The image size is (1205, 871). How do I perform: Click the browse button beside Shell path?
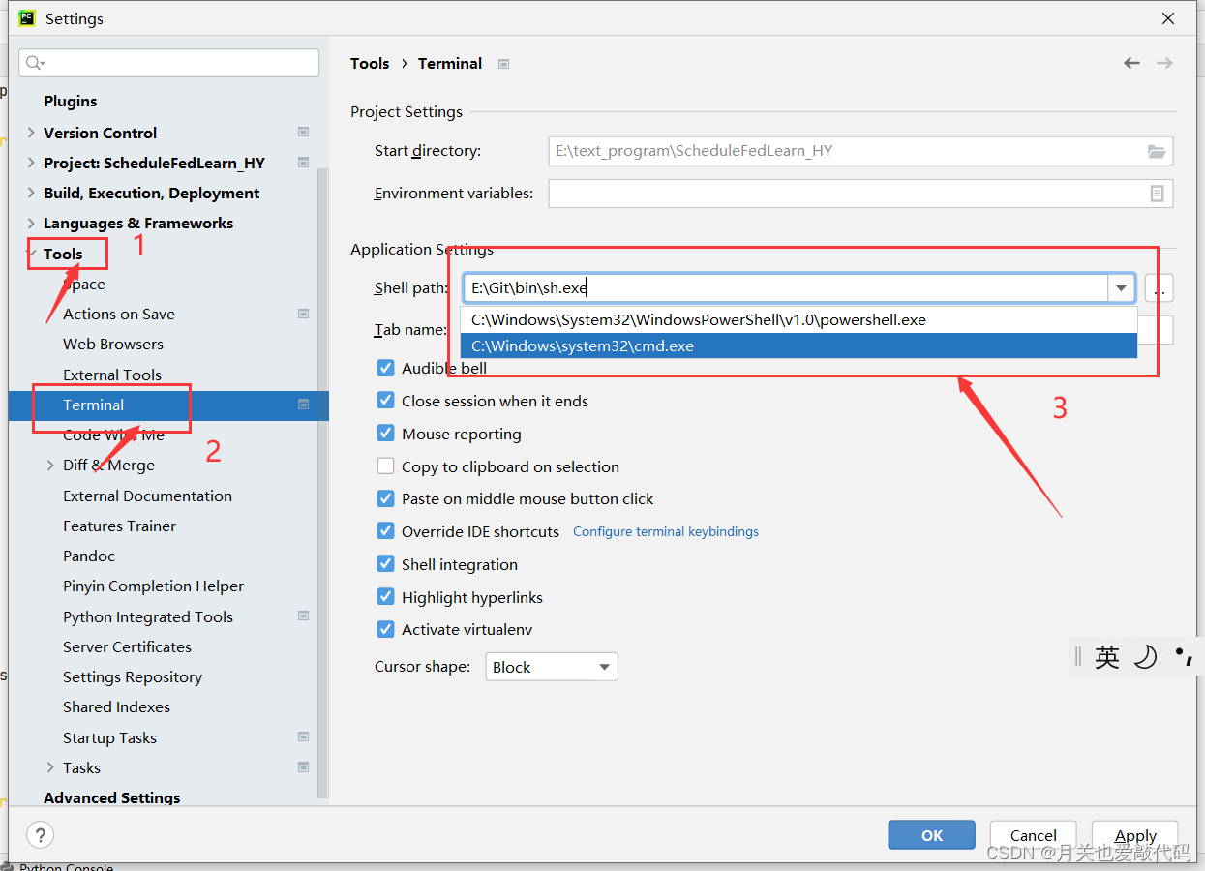(x=1158, y=287)
